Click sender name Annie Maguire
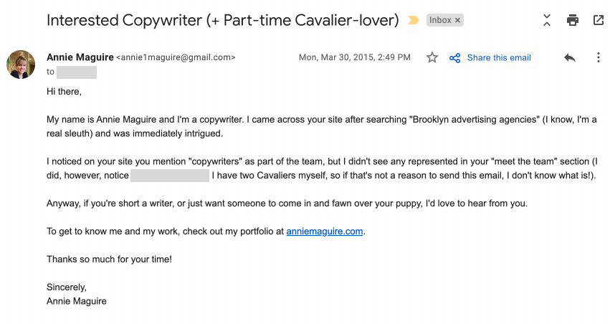 click(x=80, y=57)
